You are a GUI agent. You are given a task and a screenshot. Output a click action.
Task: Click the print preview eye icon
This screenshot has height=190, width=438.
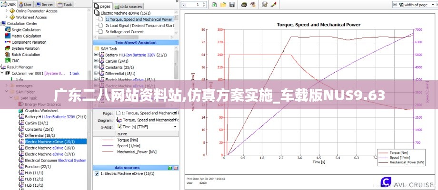coord(252,4)
